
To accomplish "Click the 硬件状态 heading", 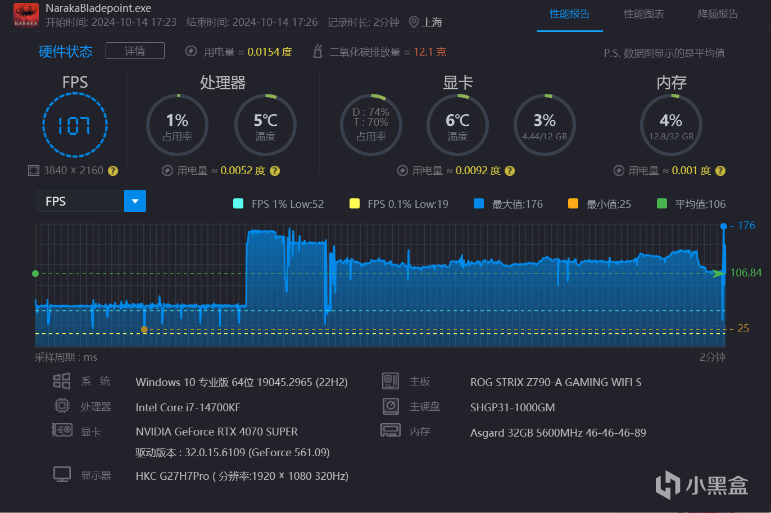I will (x=66, y=52).
